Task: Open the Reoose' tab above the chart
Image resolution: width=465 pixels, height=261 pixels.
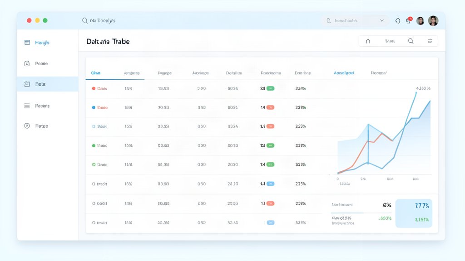Action: 379,73
